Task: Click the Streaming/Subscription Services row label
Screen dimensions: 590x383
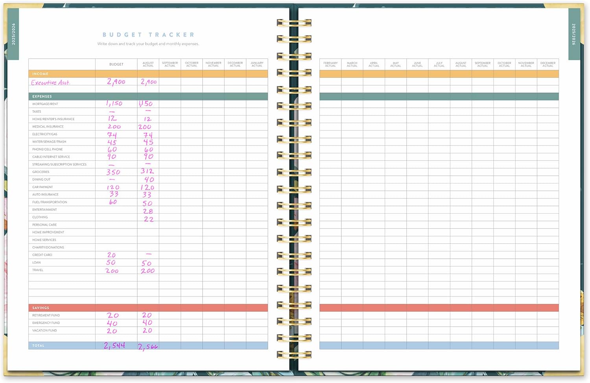Action: pos(59,164)
